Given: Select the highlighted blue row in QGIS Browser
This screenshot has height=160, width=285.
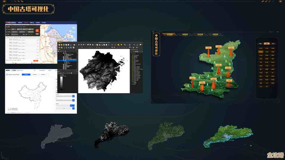Looking at the screenshot, I should click(x=67, y=60).
